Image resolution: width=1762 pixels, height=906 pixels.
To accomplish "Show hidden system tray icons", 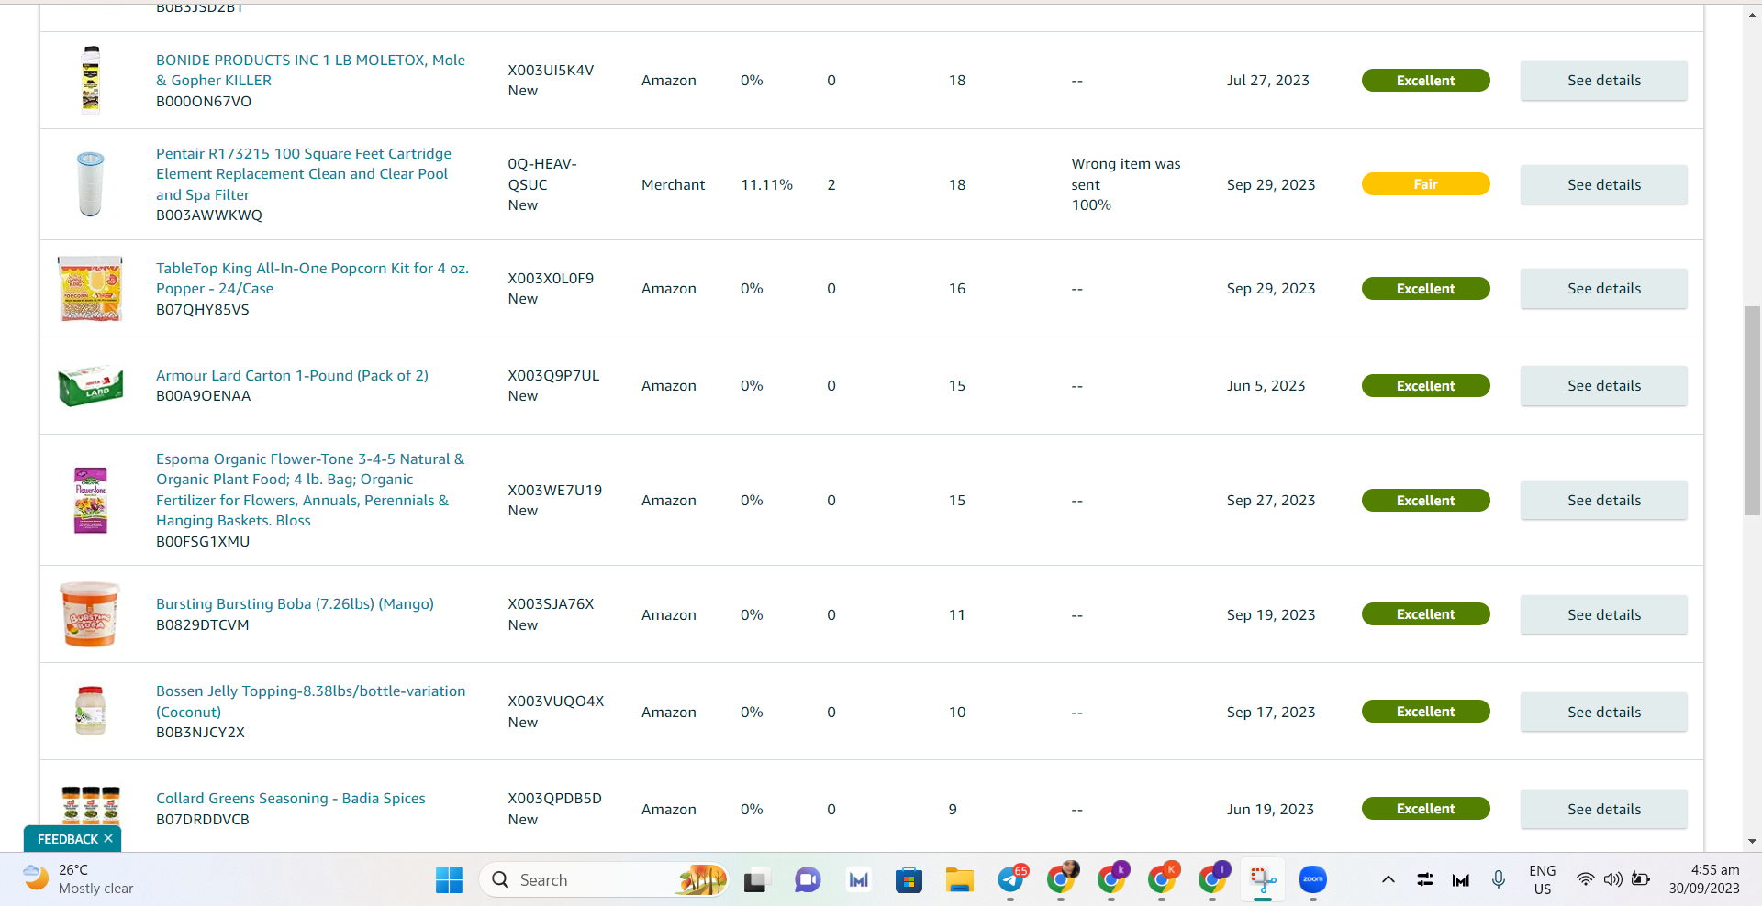I will (1388, 880).
